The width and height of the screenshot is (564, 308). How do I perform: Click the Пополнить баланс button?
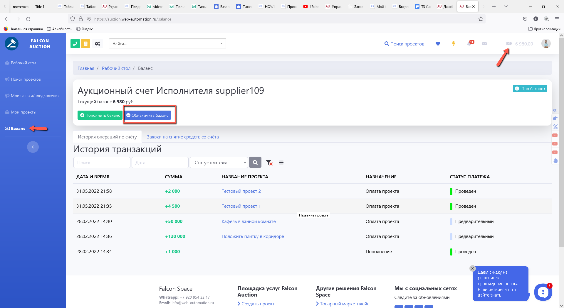click(x=100, y=115)
